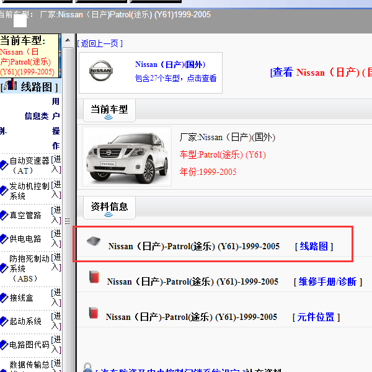Image resolution: width=372 pixels, height=372 pixels.
Task: Click the white square icon in gray header
Action: coord(20,21)
